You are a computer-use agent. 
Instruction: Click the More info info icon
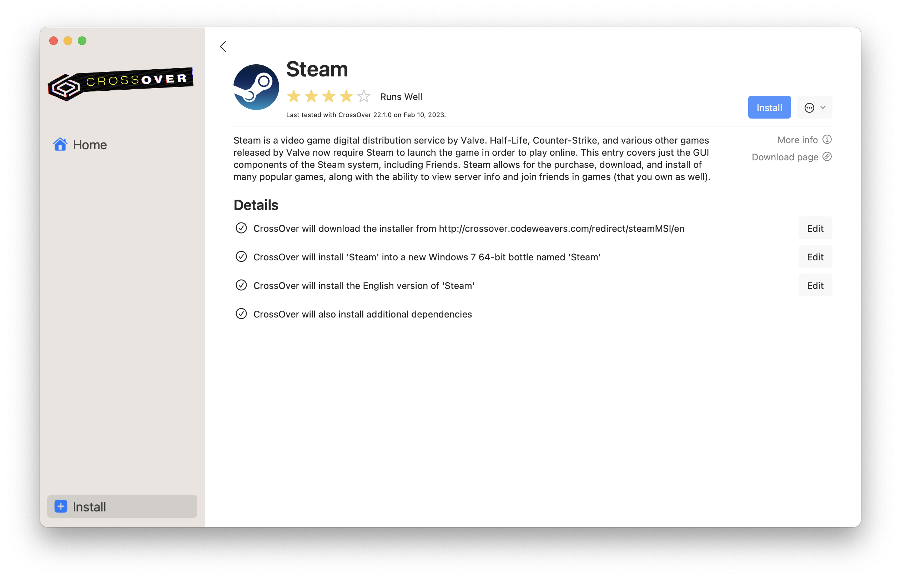click(828, 140)
